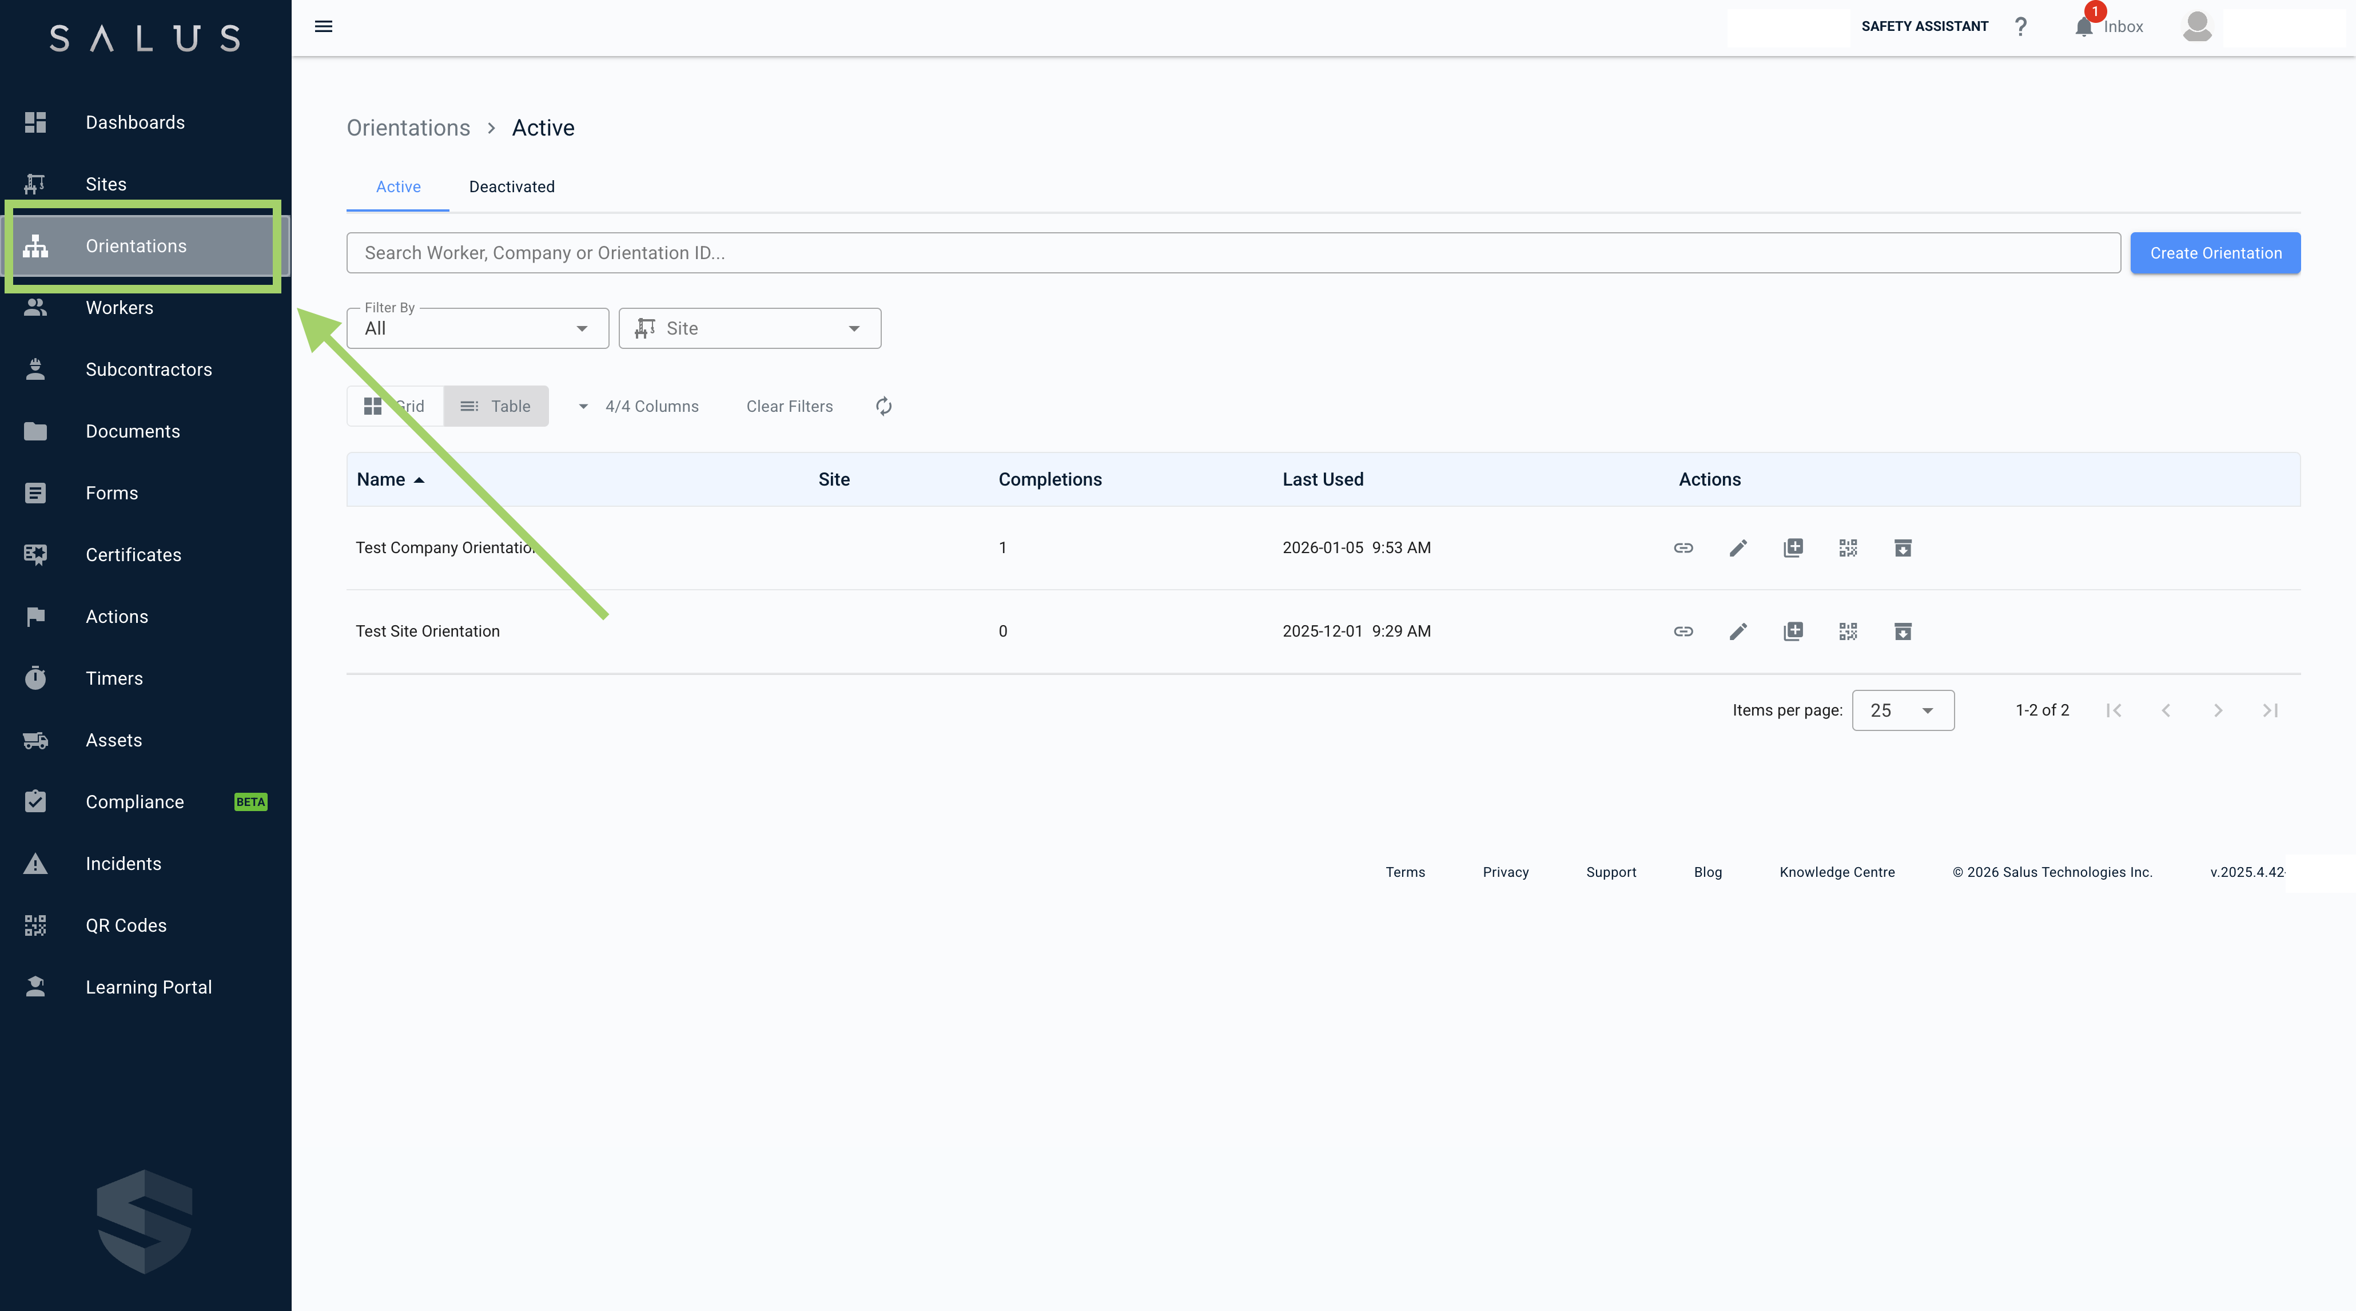Switch to Table view
This screenshot has width=2356, height=1311.
point(496,406)
